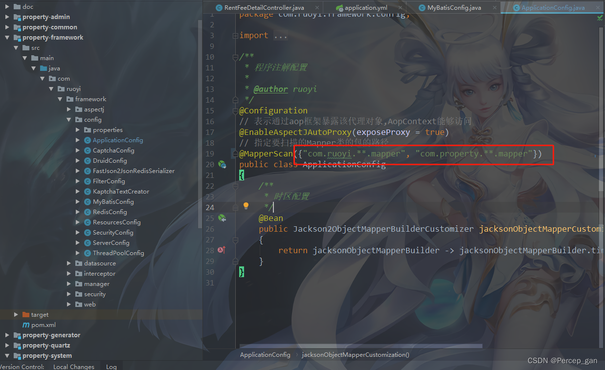Expand the property-admin module arrow
The height and width of the screenshot is (370, 605).
pos(7,17)
